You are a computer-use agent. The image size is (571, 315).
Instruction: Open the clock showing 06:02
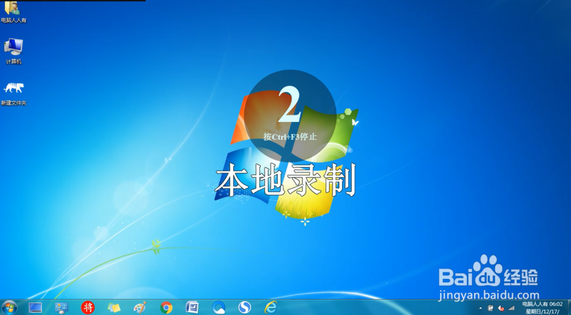[x=542, y=308]
